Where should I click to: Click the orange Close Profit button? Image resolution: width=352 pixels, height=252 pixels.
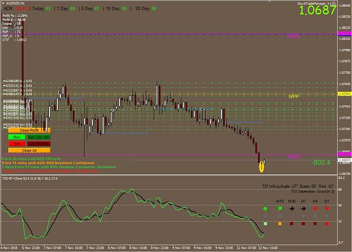pyautogui.click(x=29, y=130)
